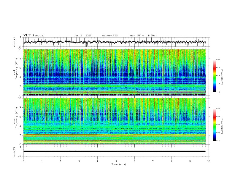
Task: Click the '0' tick on time axis
Action: pyautogui.click(x=23, y=161)
